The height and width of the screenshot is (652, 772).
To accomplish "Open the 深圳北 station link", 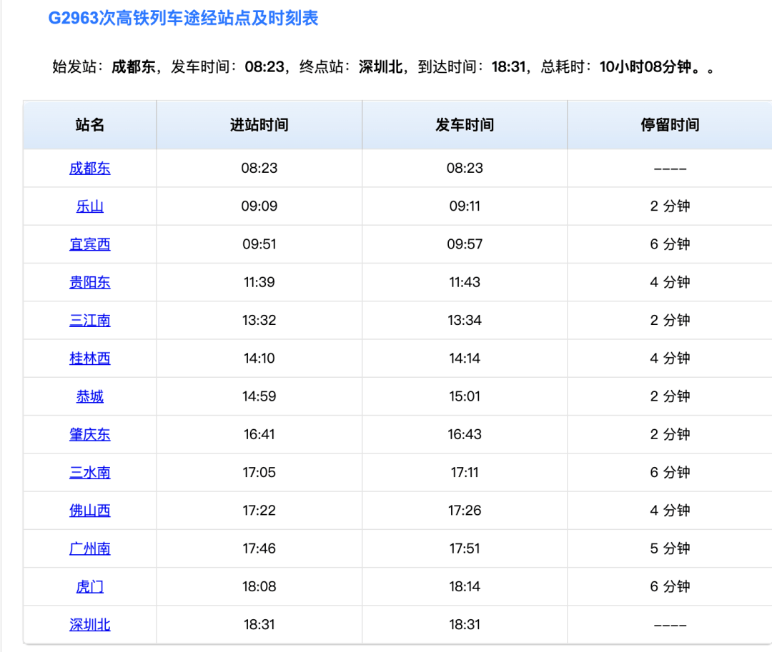I will tap(89, 624).
